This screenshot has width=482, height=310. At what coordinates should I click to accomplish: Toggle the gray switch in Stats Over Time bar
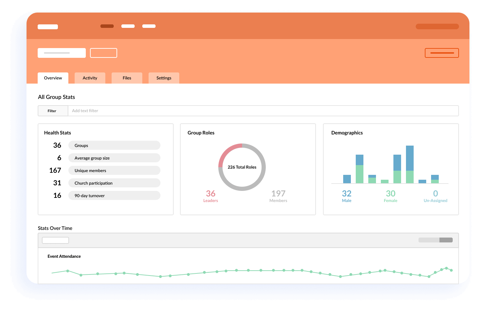click(x=436, y=240)
